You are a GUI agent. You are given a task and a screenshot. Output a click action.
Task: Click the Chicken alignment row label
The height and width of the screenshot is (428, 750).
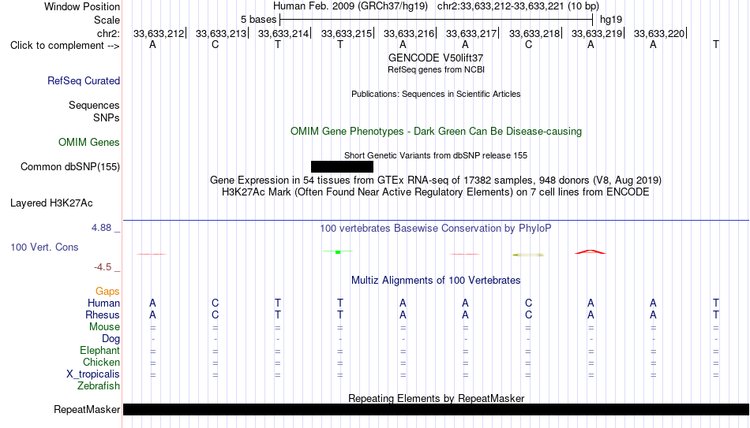point(101,363)
